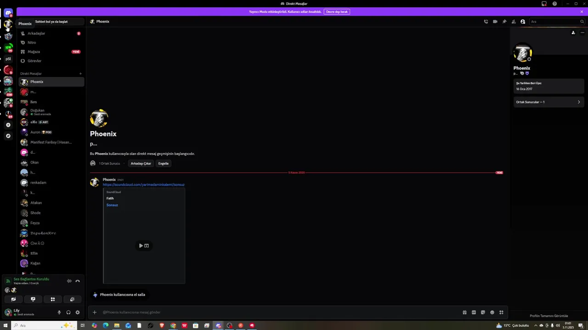Start an activity from voice panel
This screenshot has height=330, width=588.
(53, 299)
